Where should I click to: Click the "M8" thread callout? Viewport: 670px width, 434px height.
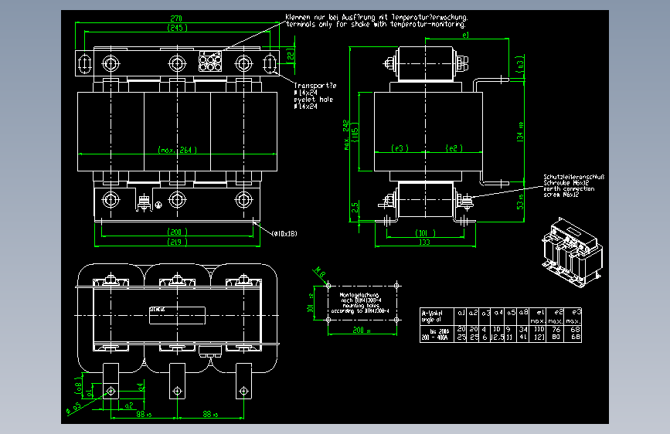(321, 273)
